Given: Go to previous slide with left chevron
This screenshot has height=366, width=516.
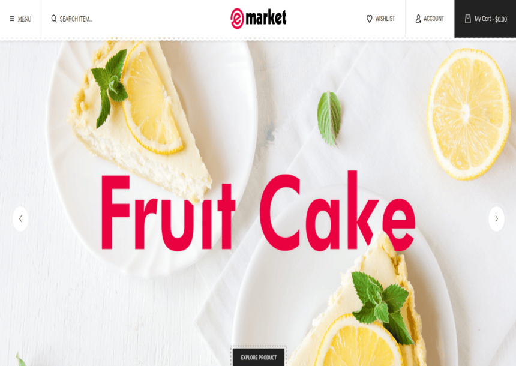Looking at the screenshot, I should tap(20, 218).
